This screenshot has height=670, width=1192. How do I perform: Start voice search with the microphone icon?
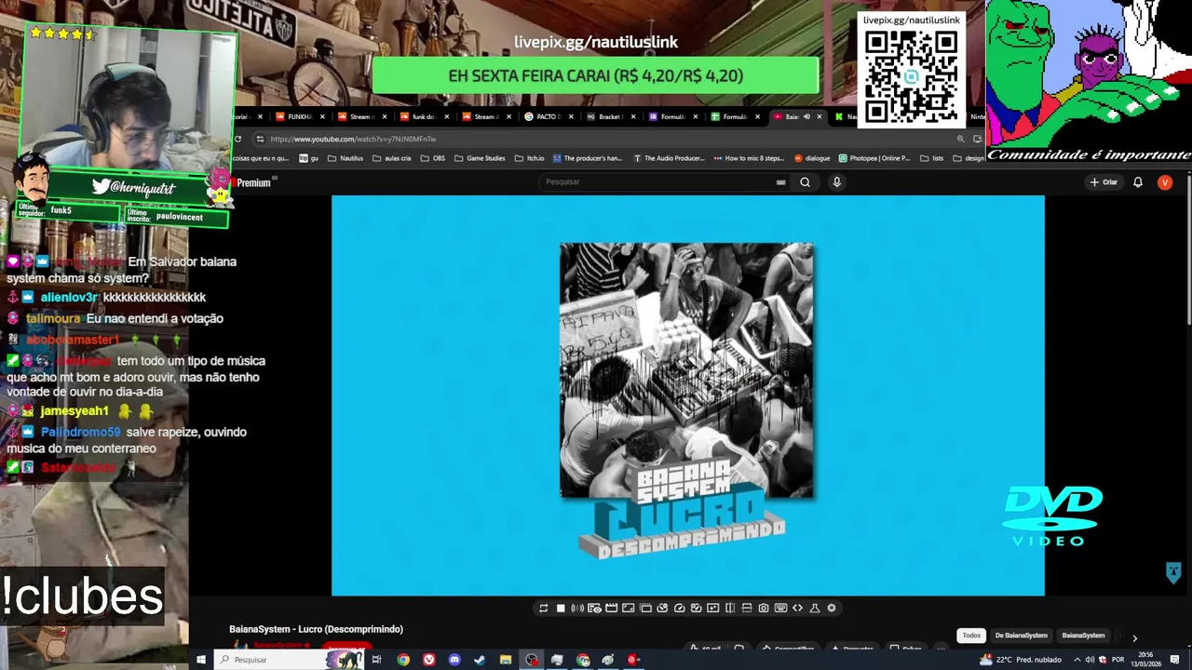tap(836, 182)
